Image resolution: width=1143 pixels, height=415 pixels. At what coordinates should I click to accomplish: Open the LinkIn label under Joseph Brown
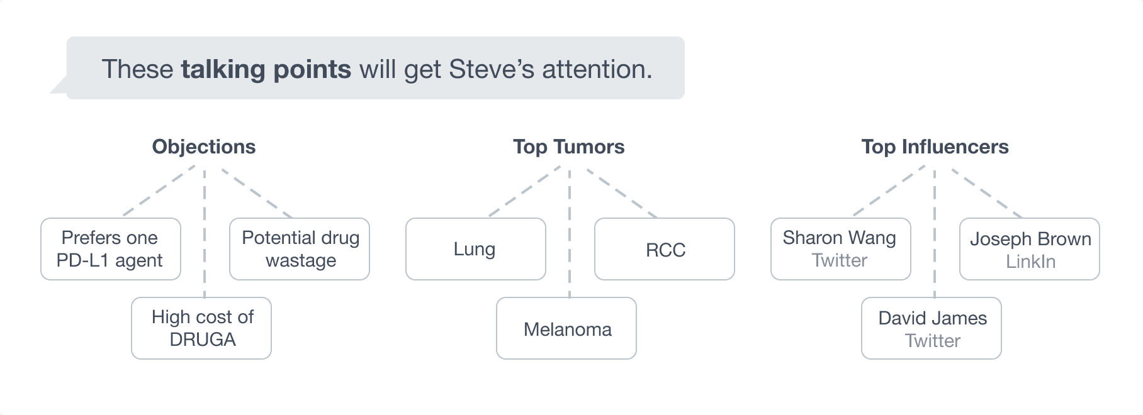coord(1030,262)
